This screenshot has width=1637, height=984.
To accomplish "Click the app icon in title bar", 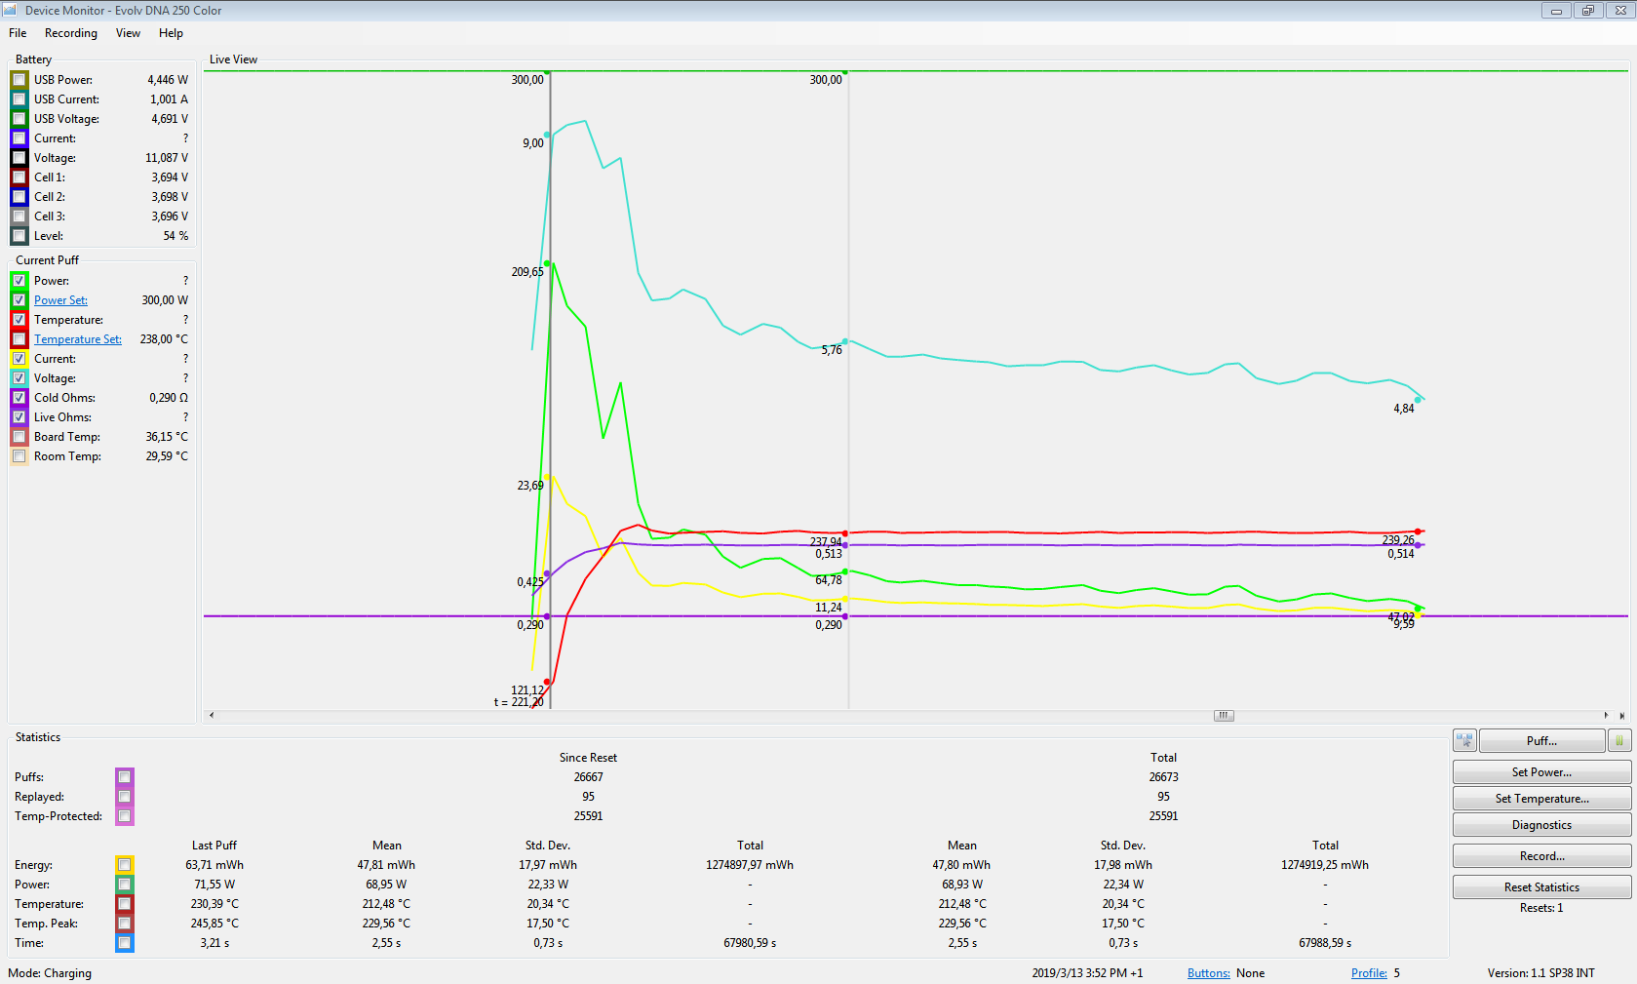I will click(x=10, y=10).
